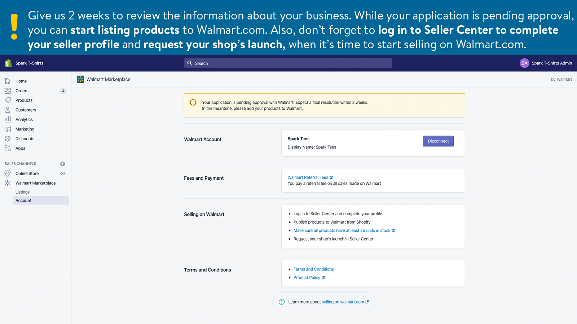Select Walmart Marketplace sales channel
577x324 pixels.
pyautogui.click(x=35, y=183)
